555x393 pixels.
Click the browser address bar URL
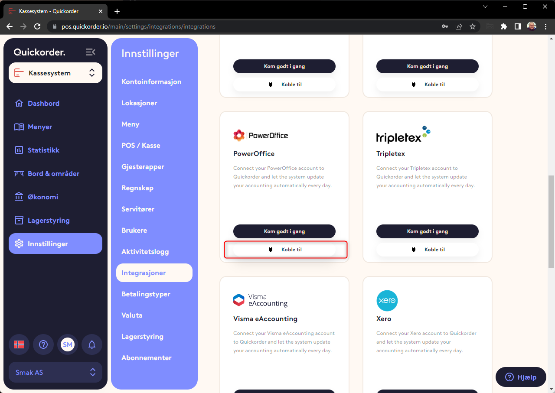tap(138, 26)
